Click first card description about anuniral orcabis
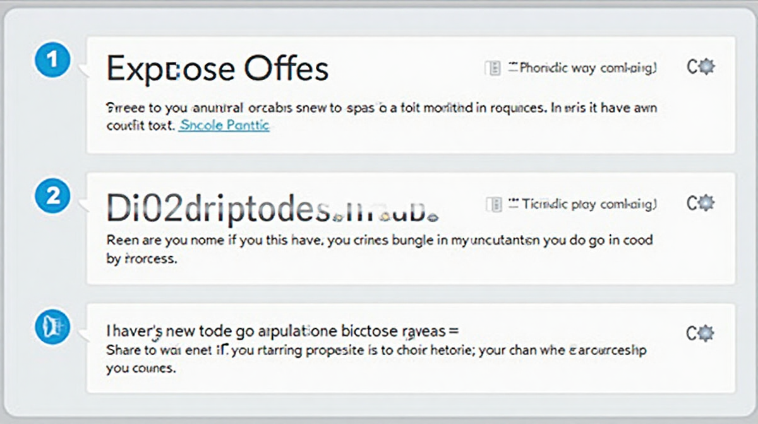This screenshot has height=424, width=758. coord(381,109)
